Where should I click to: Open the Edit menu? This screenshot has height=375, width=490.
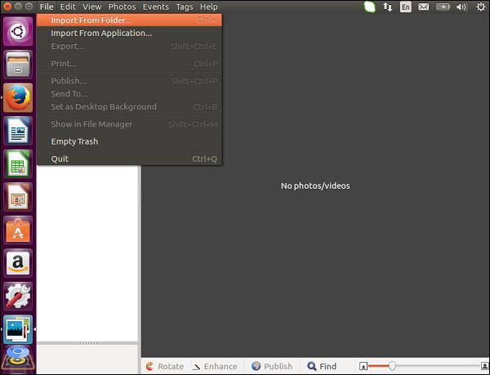click(68, 7)
